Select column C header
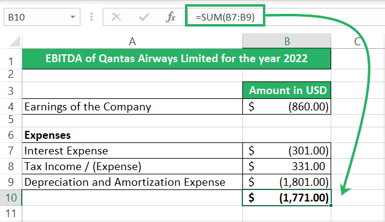The height and width of the screenshot is (222, 385). [x=358, y=41]
